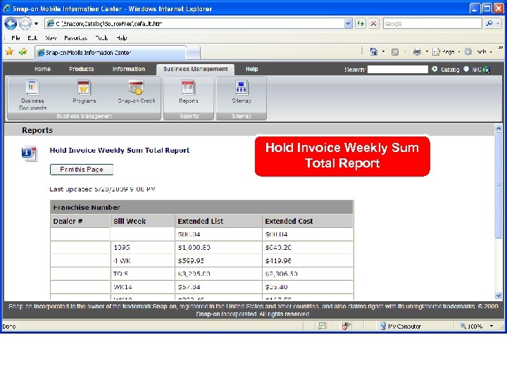Click the scrollbar up arrow
Screen dimensions: 507x380
[499, 128]
